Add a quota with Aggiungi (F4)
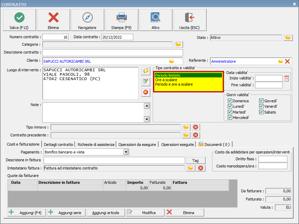This screenshot has height=224, width=299. [27, 213]
